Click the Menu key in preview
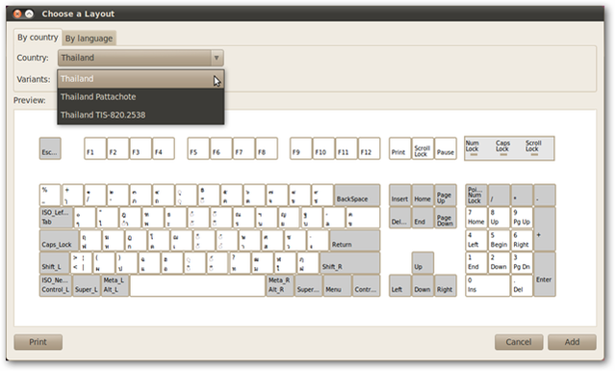 337,285
